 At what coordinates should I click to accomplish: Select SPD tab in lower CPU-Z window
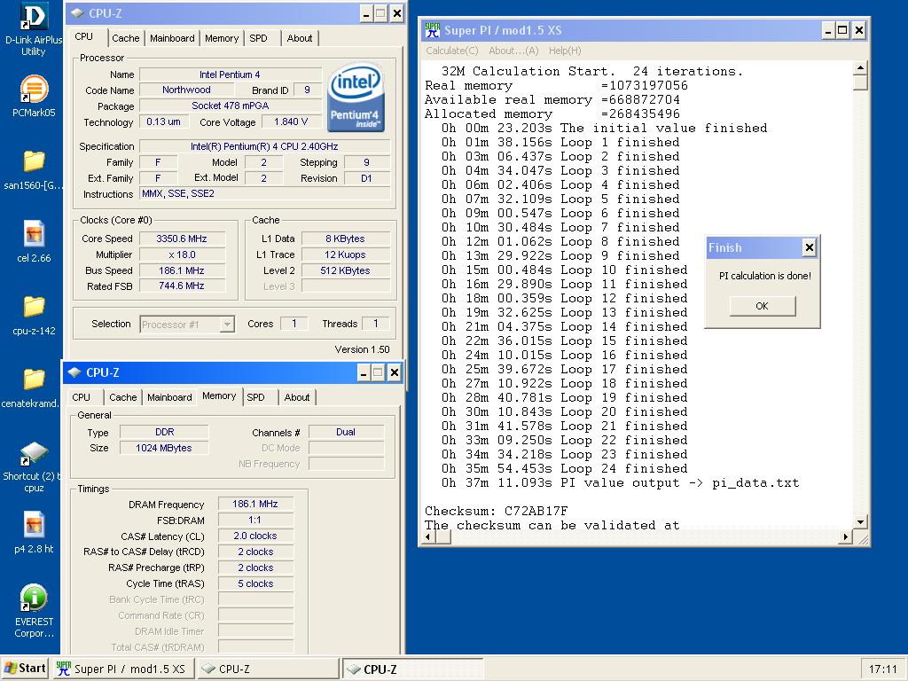pos(255,397)
